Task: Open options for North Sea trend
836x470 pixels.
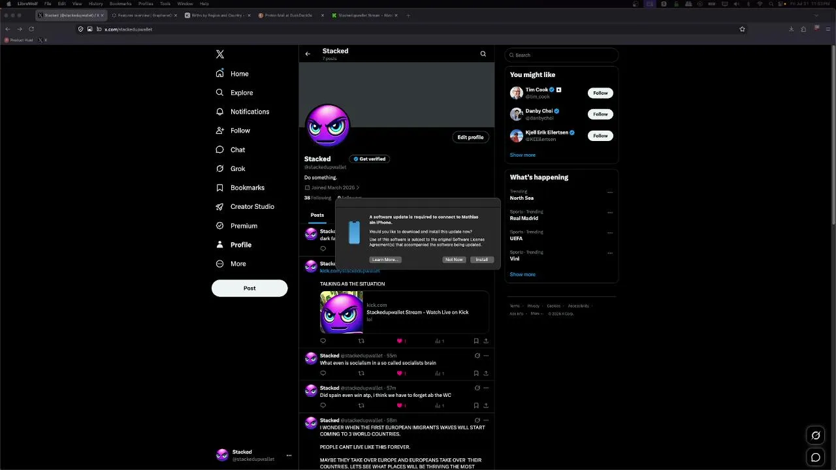Action: (610, 193)
